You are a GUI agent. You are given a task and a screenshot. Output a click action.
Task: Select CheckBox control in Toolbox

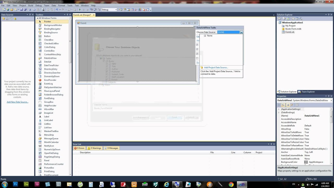(x=52, y=40)
